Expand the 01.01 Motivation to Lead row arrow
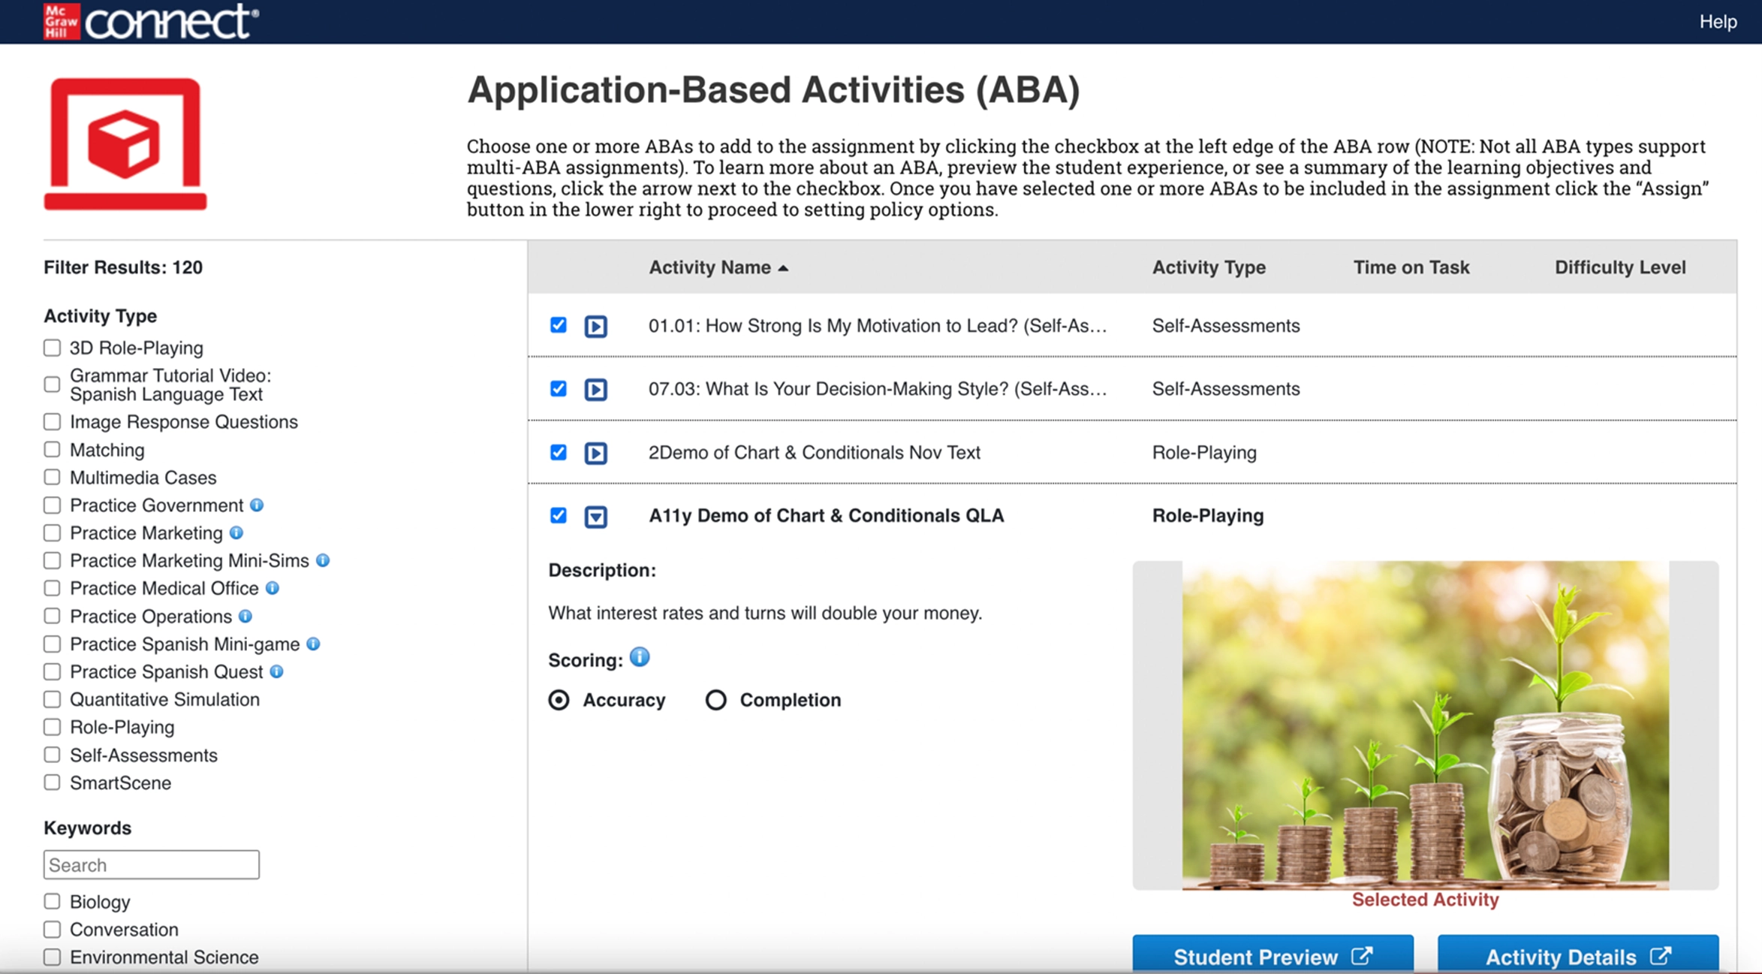This screenshot has height=974, width=1762. pos(596,326)
